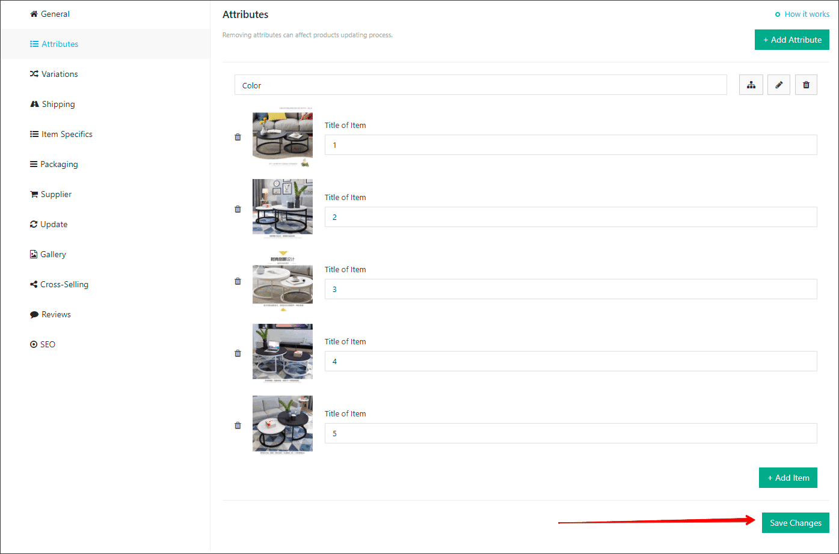
Task: Focus the Color attribute name field
Action: (481, 85)
